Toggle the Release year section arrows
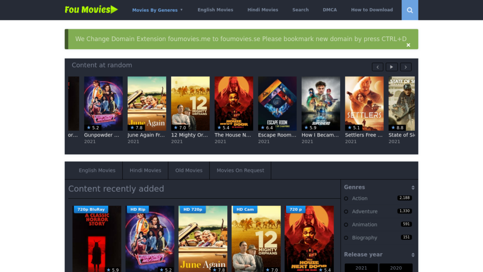Screen dimensions: 483x272 point(413,255)
